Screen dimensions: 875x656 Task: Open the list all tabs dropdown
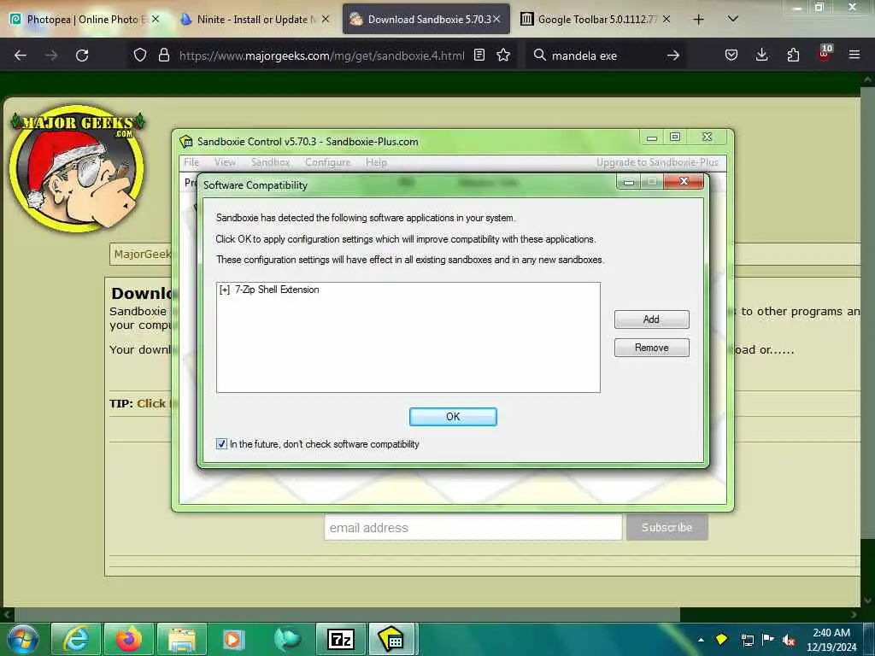pos(733,19)
